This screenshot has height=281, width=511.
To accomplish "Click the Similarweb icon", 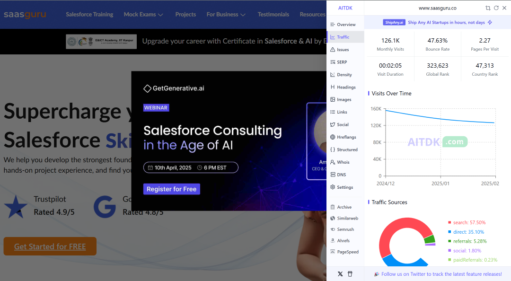I will point(333,218).
